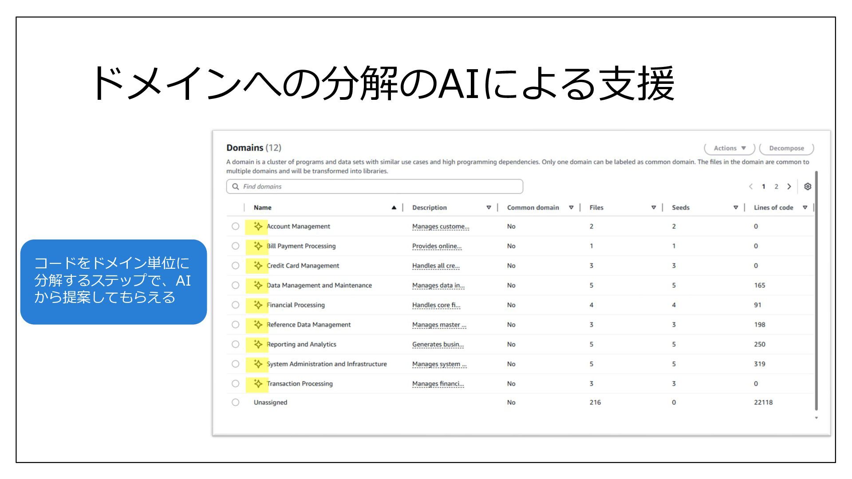Open the Actions dropdown menu
This screenshot has height=479, width=852.
pos(730,148)
